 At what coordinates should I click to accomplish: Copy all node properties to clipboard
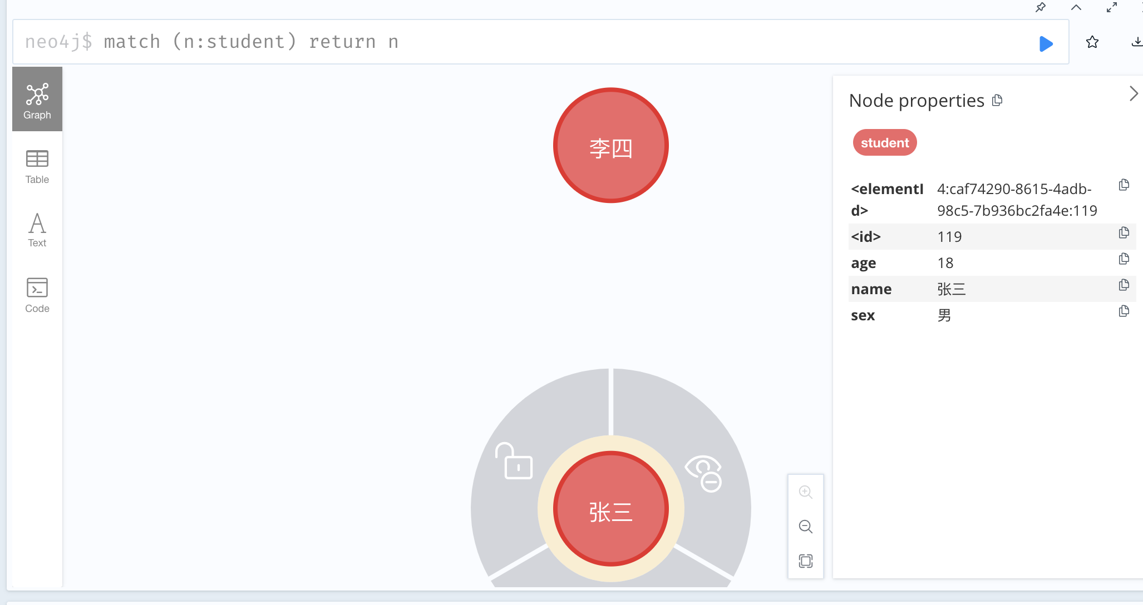point(997,101)
